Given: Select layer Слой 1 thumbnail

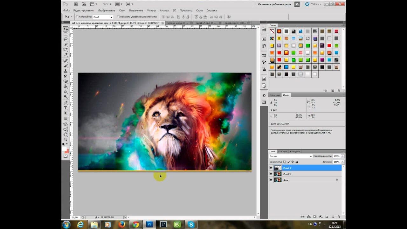Looking at the screenshot, I should pos(278,174).
